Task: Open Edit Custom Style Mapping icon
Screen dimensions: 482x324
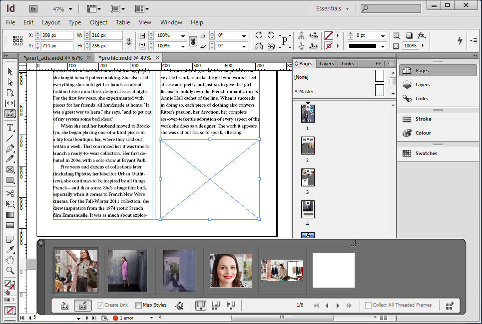Action: 179,305
